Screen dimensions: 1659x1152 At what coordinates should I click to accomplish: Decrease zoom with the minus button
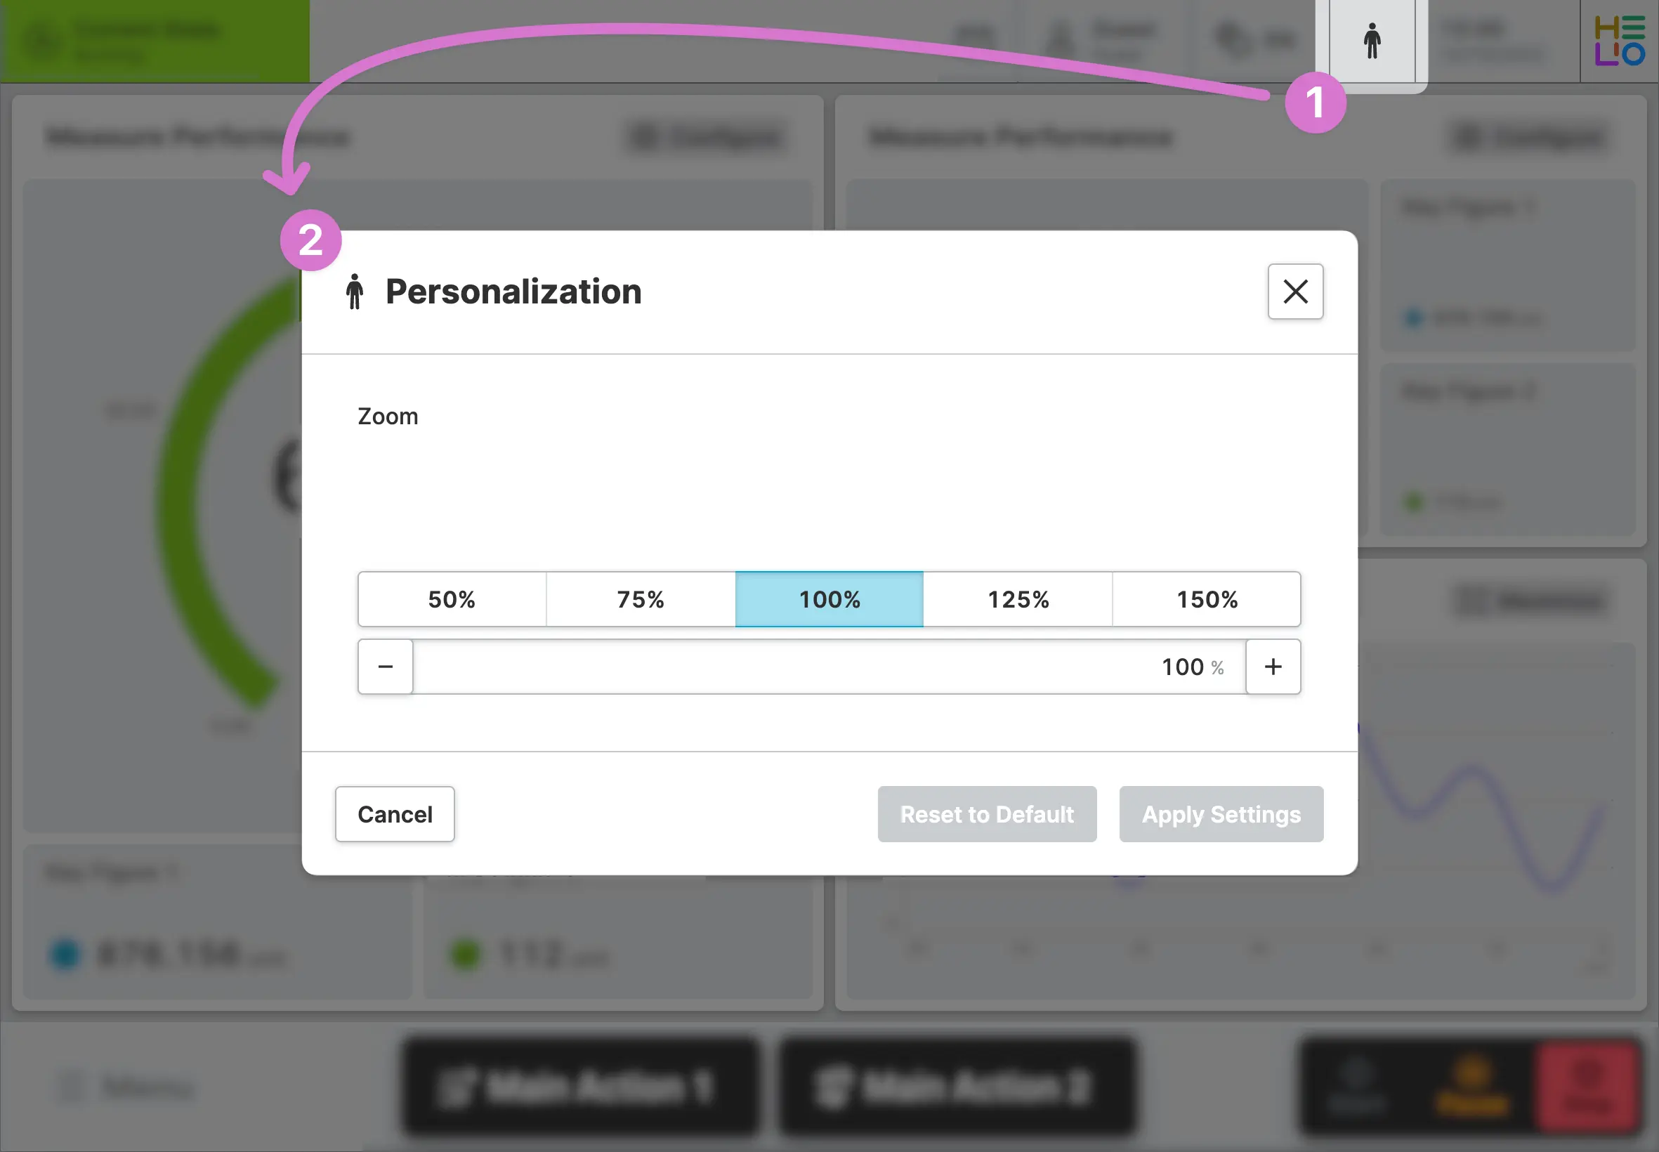pos(386,666)
